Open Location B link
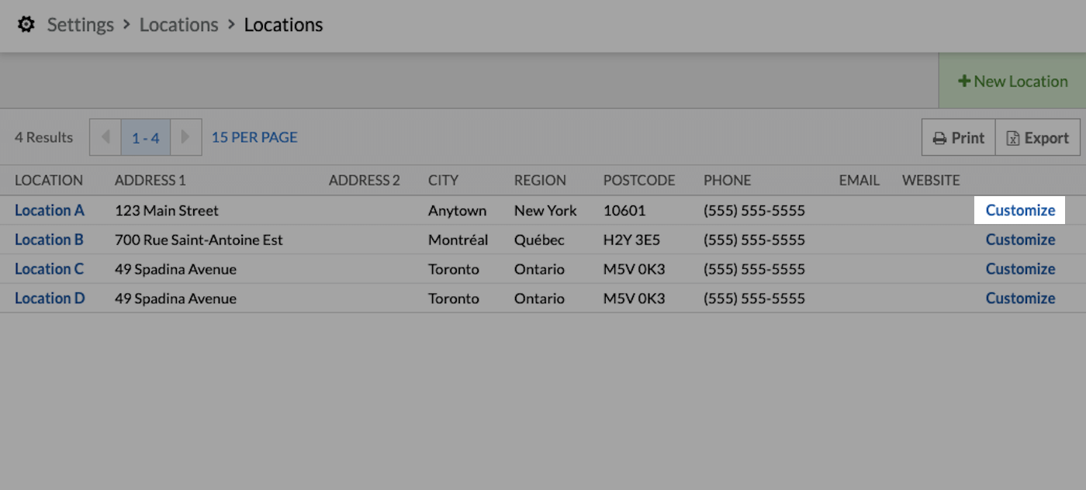 tap(49, 240)
